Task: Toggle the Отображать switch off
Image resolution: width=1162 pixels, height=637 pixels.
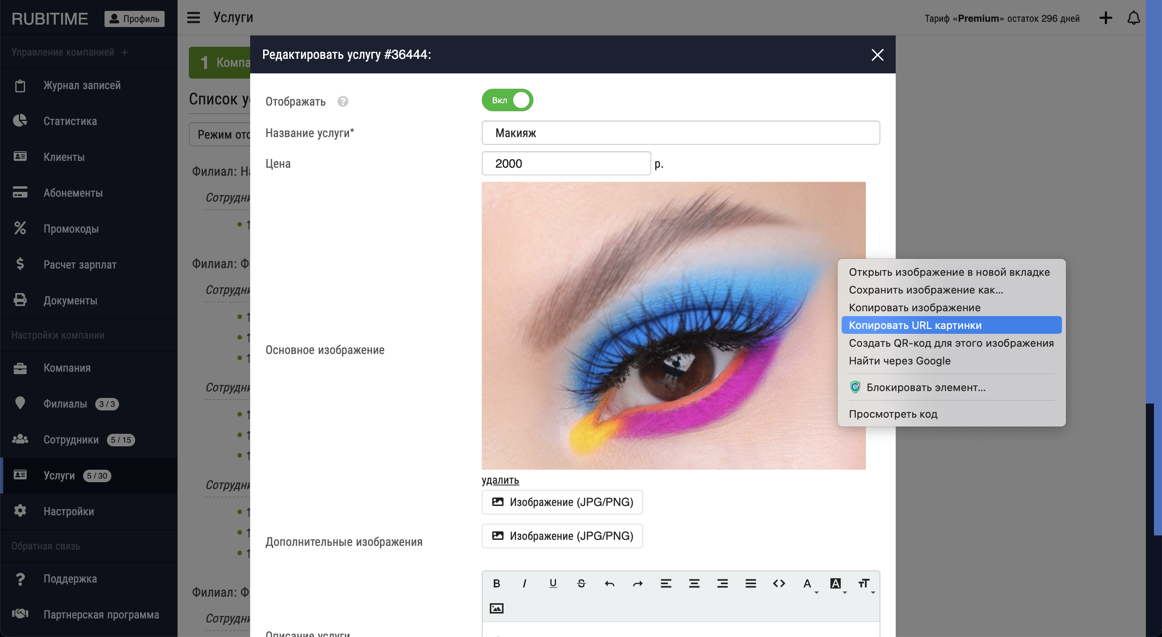Action: [507, 100]
